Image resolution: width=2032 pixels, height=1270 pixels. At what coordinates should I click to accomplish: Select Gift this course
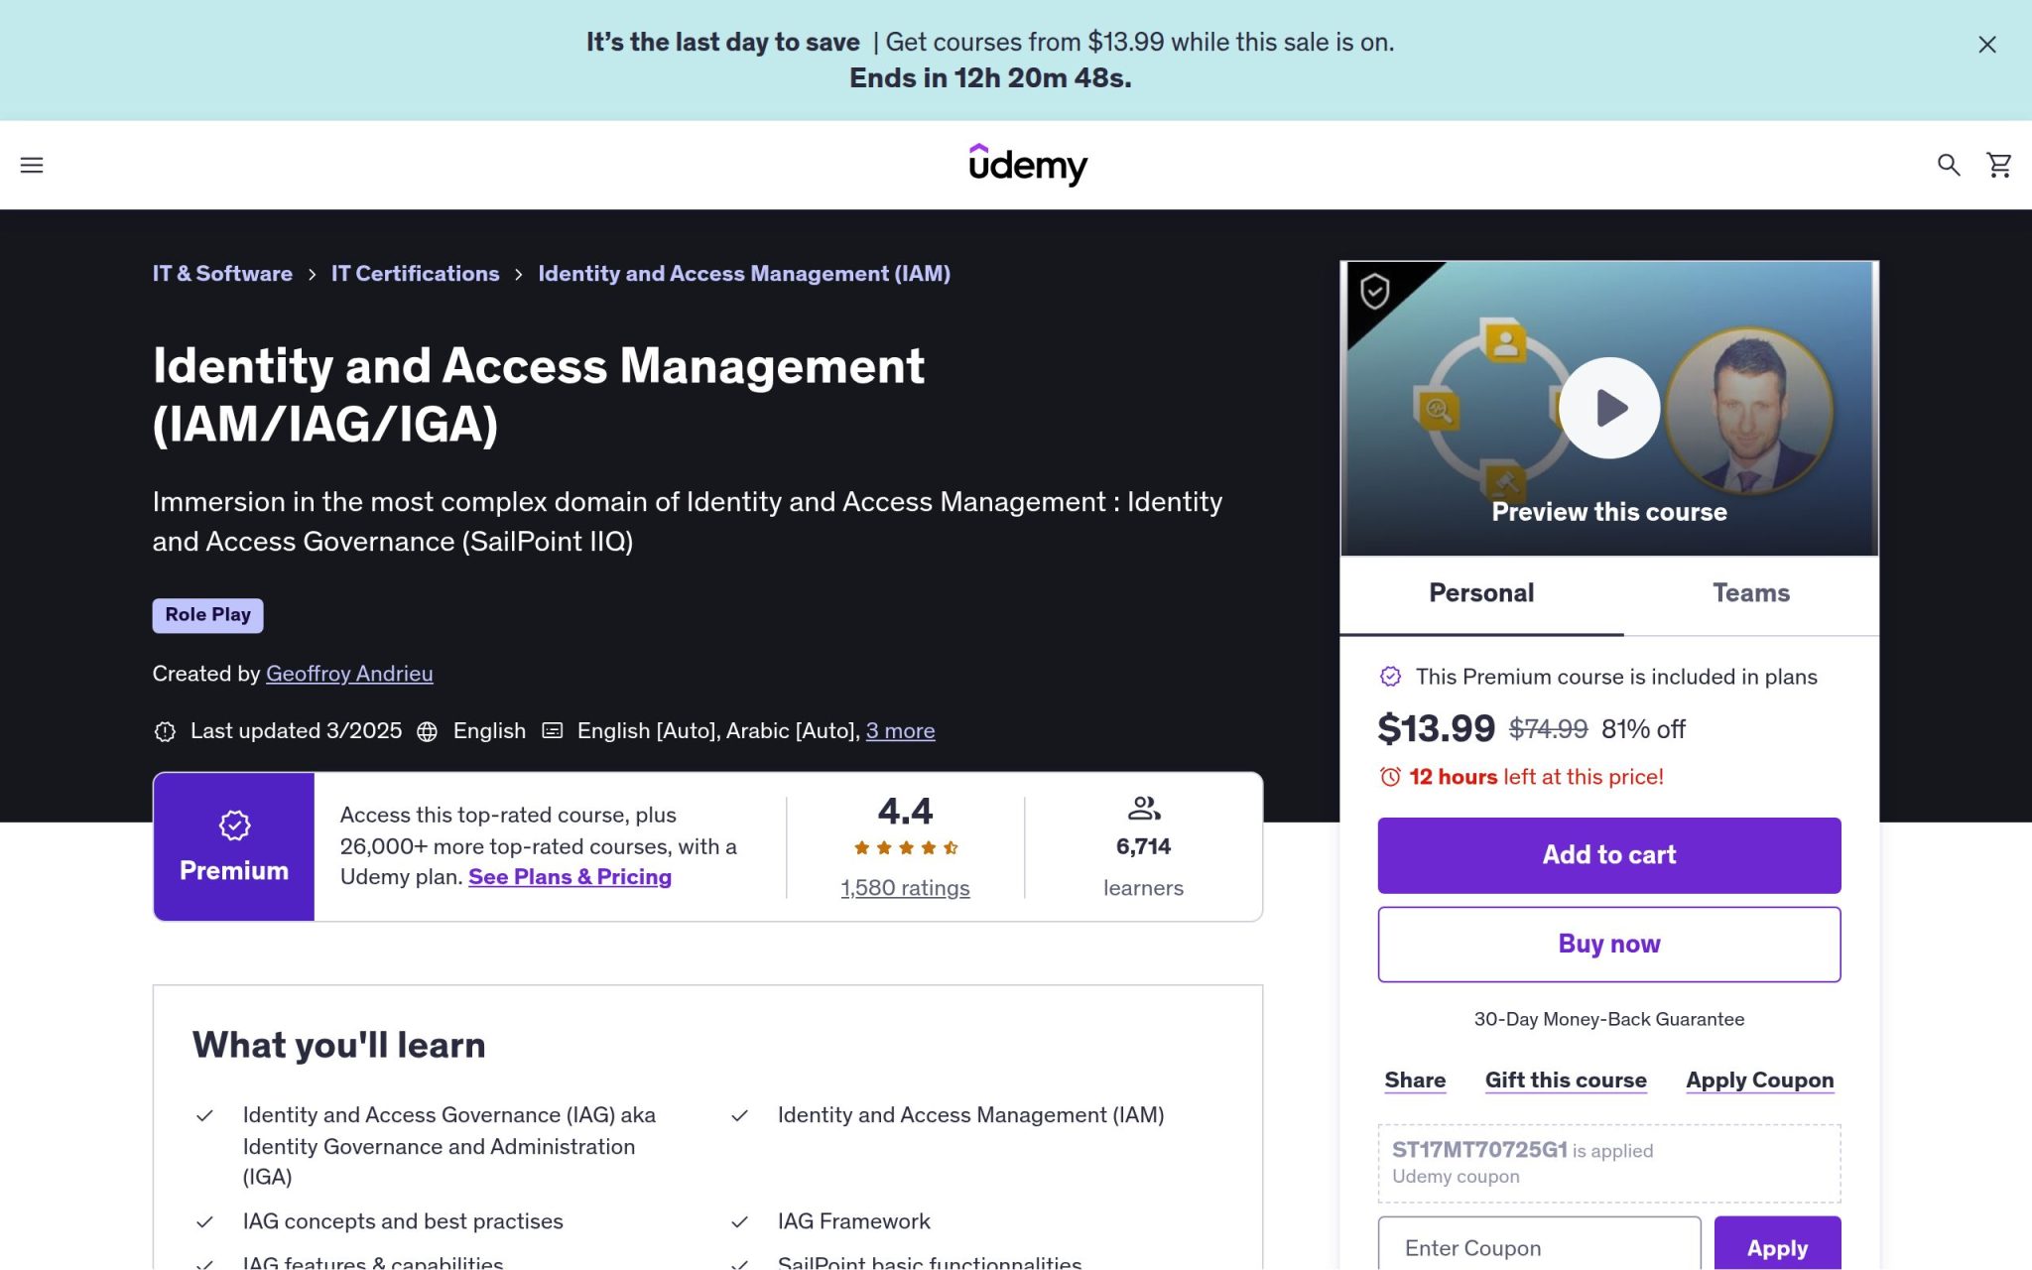click(x=1566, y=1080)
